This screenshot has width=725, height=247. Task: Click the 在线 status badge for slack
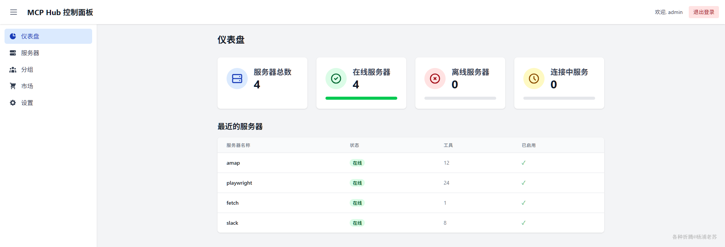(x=357, y=223)
